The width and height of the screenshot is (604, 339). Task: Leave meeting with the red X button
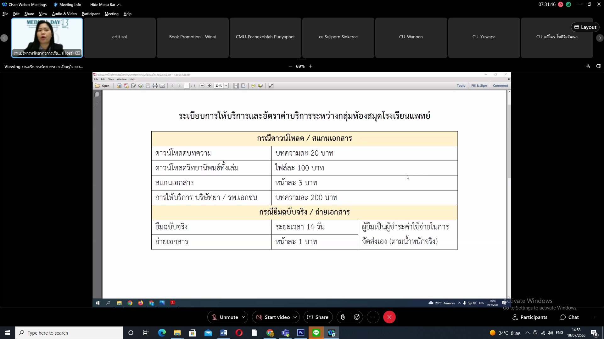click(389, 317)
